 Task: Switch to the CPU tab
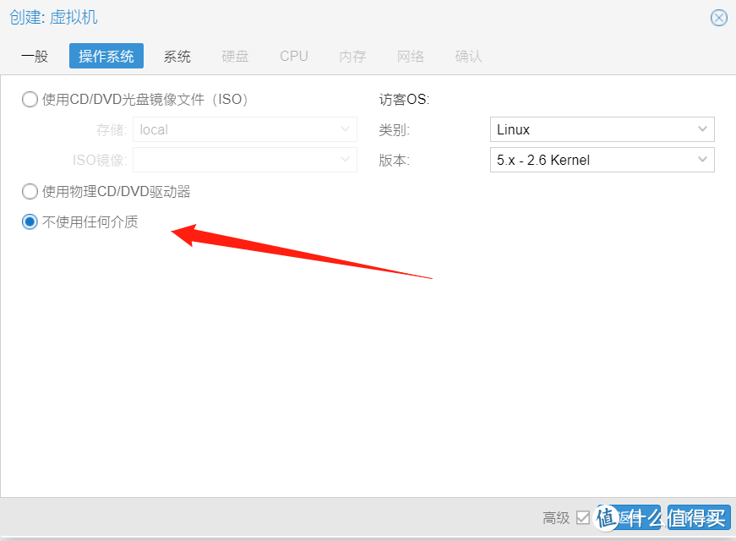(x=293, y=56)
